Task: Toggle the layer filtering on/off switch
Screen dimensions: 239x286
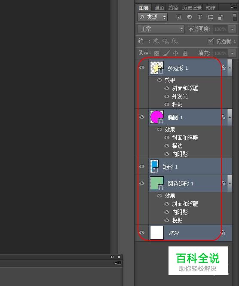Action: click(235, 17)
